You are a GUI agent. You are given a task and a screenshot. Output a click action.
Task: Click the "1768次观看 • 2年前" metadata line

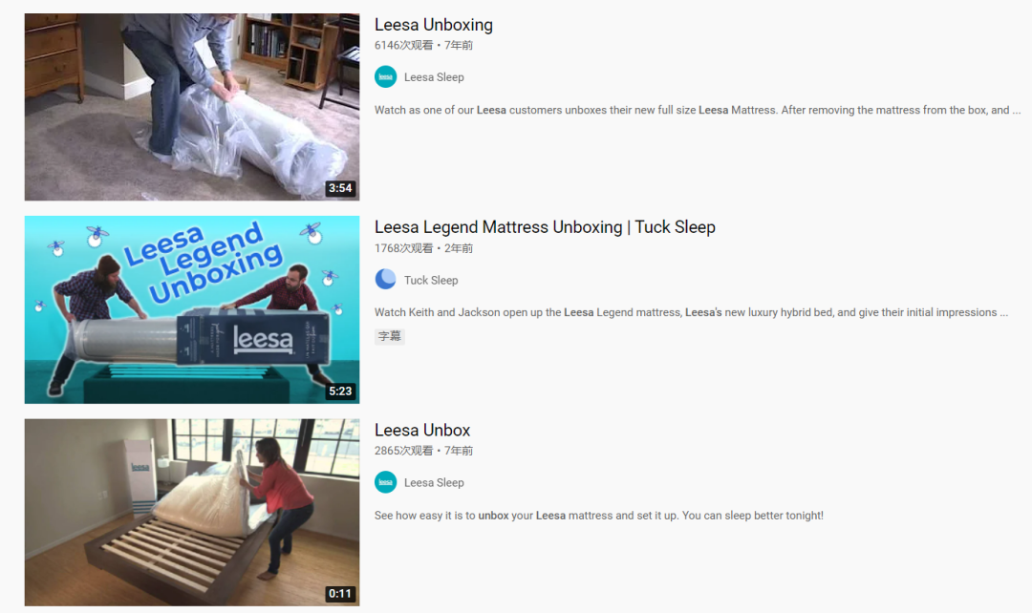coord(424,248)
